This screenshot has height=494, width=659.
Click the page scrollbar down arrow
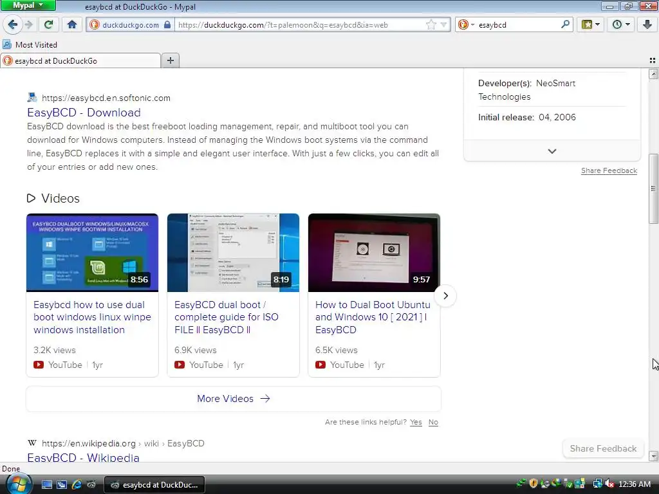pos(653,456)
